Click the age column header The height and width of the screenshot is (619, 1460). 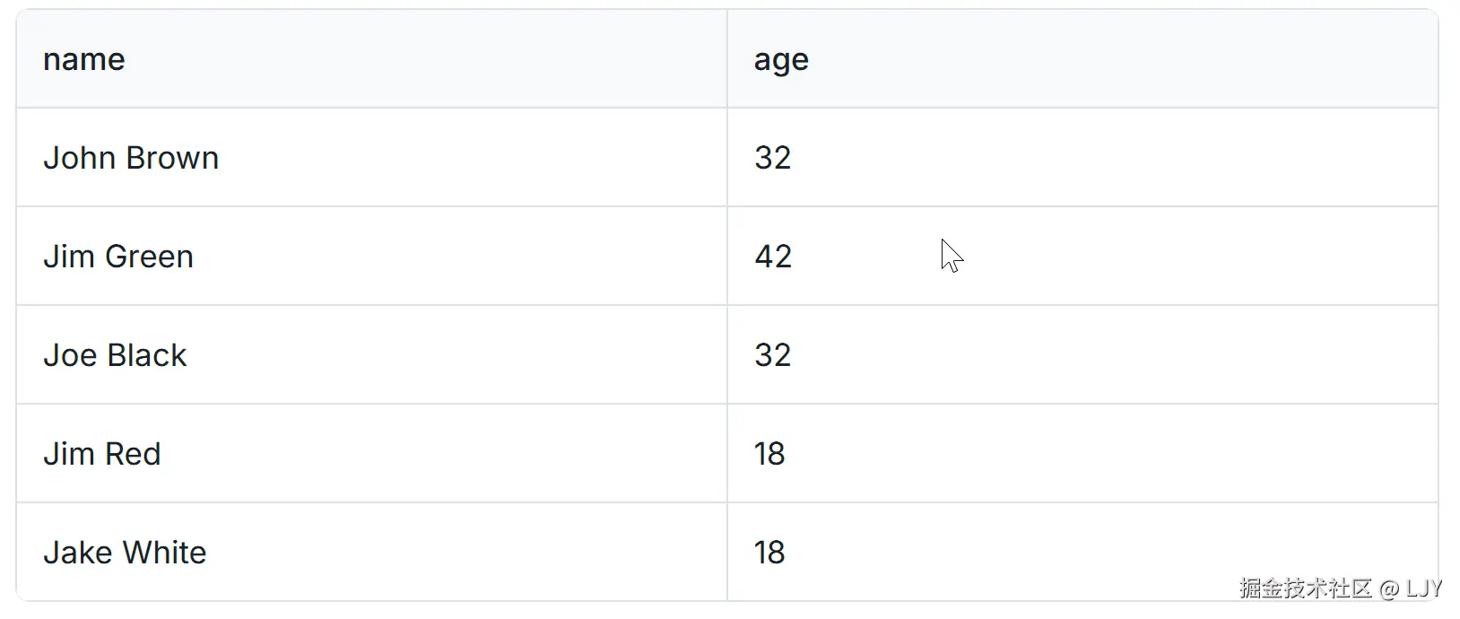(x=781, y=59)
